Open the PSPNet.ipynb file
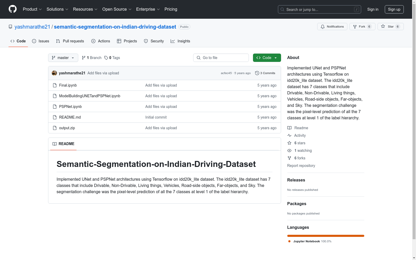This screenshot has width=416, height=260. tap(70, 107)
